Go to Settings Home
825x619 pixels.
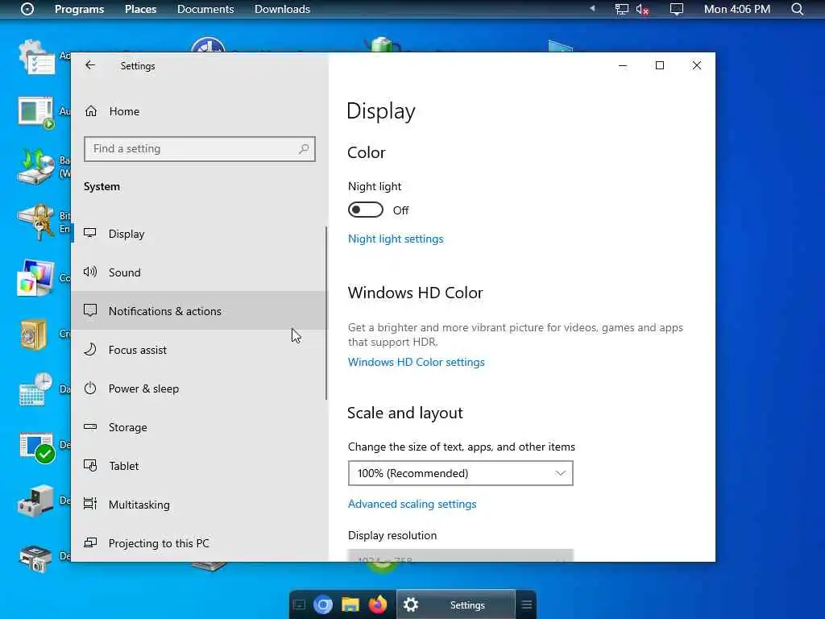[124, 111]
